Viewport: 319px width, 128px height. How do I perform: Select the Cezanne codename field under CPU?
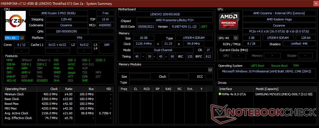point(67,25)
